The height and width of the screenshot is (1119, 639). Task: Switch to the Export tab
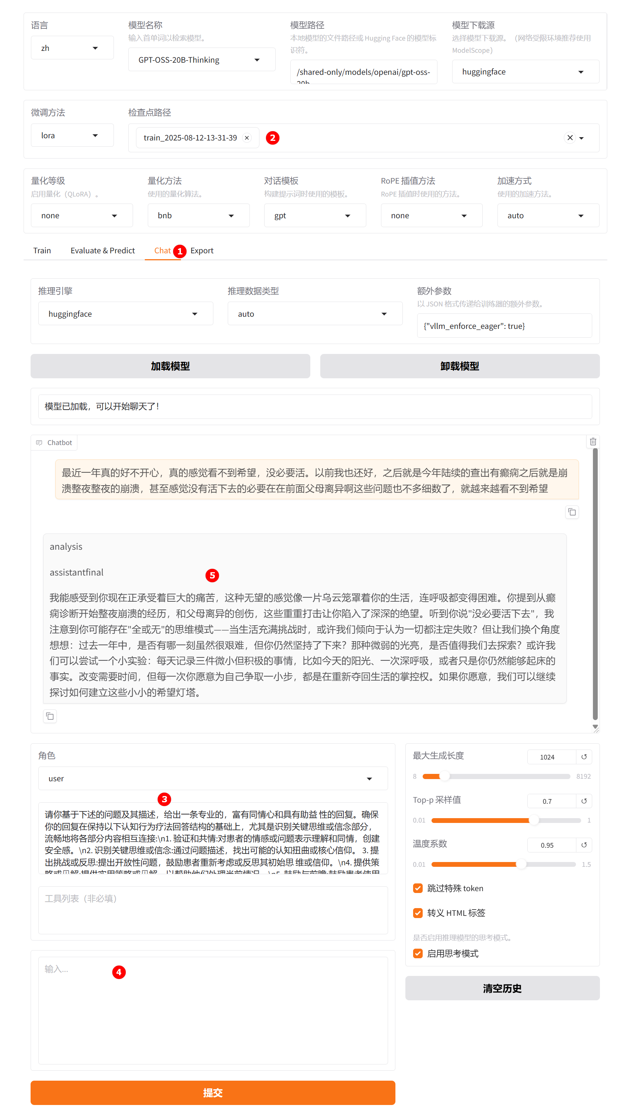[x=202, y=250]
